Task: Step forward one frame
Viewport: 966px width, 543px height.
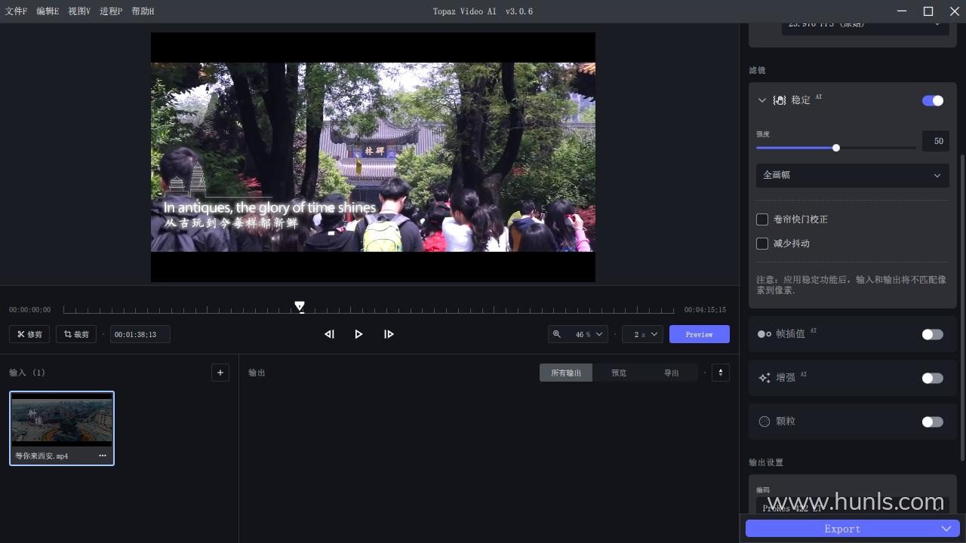Action: tap(389, 334)
